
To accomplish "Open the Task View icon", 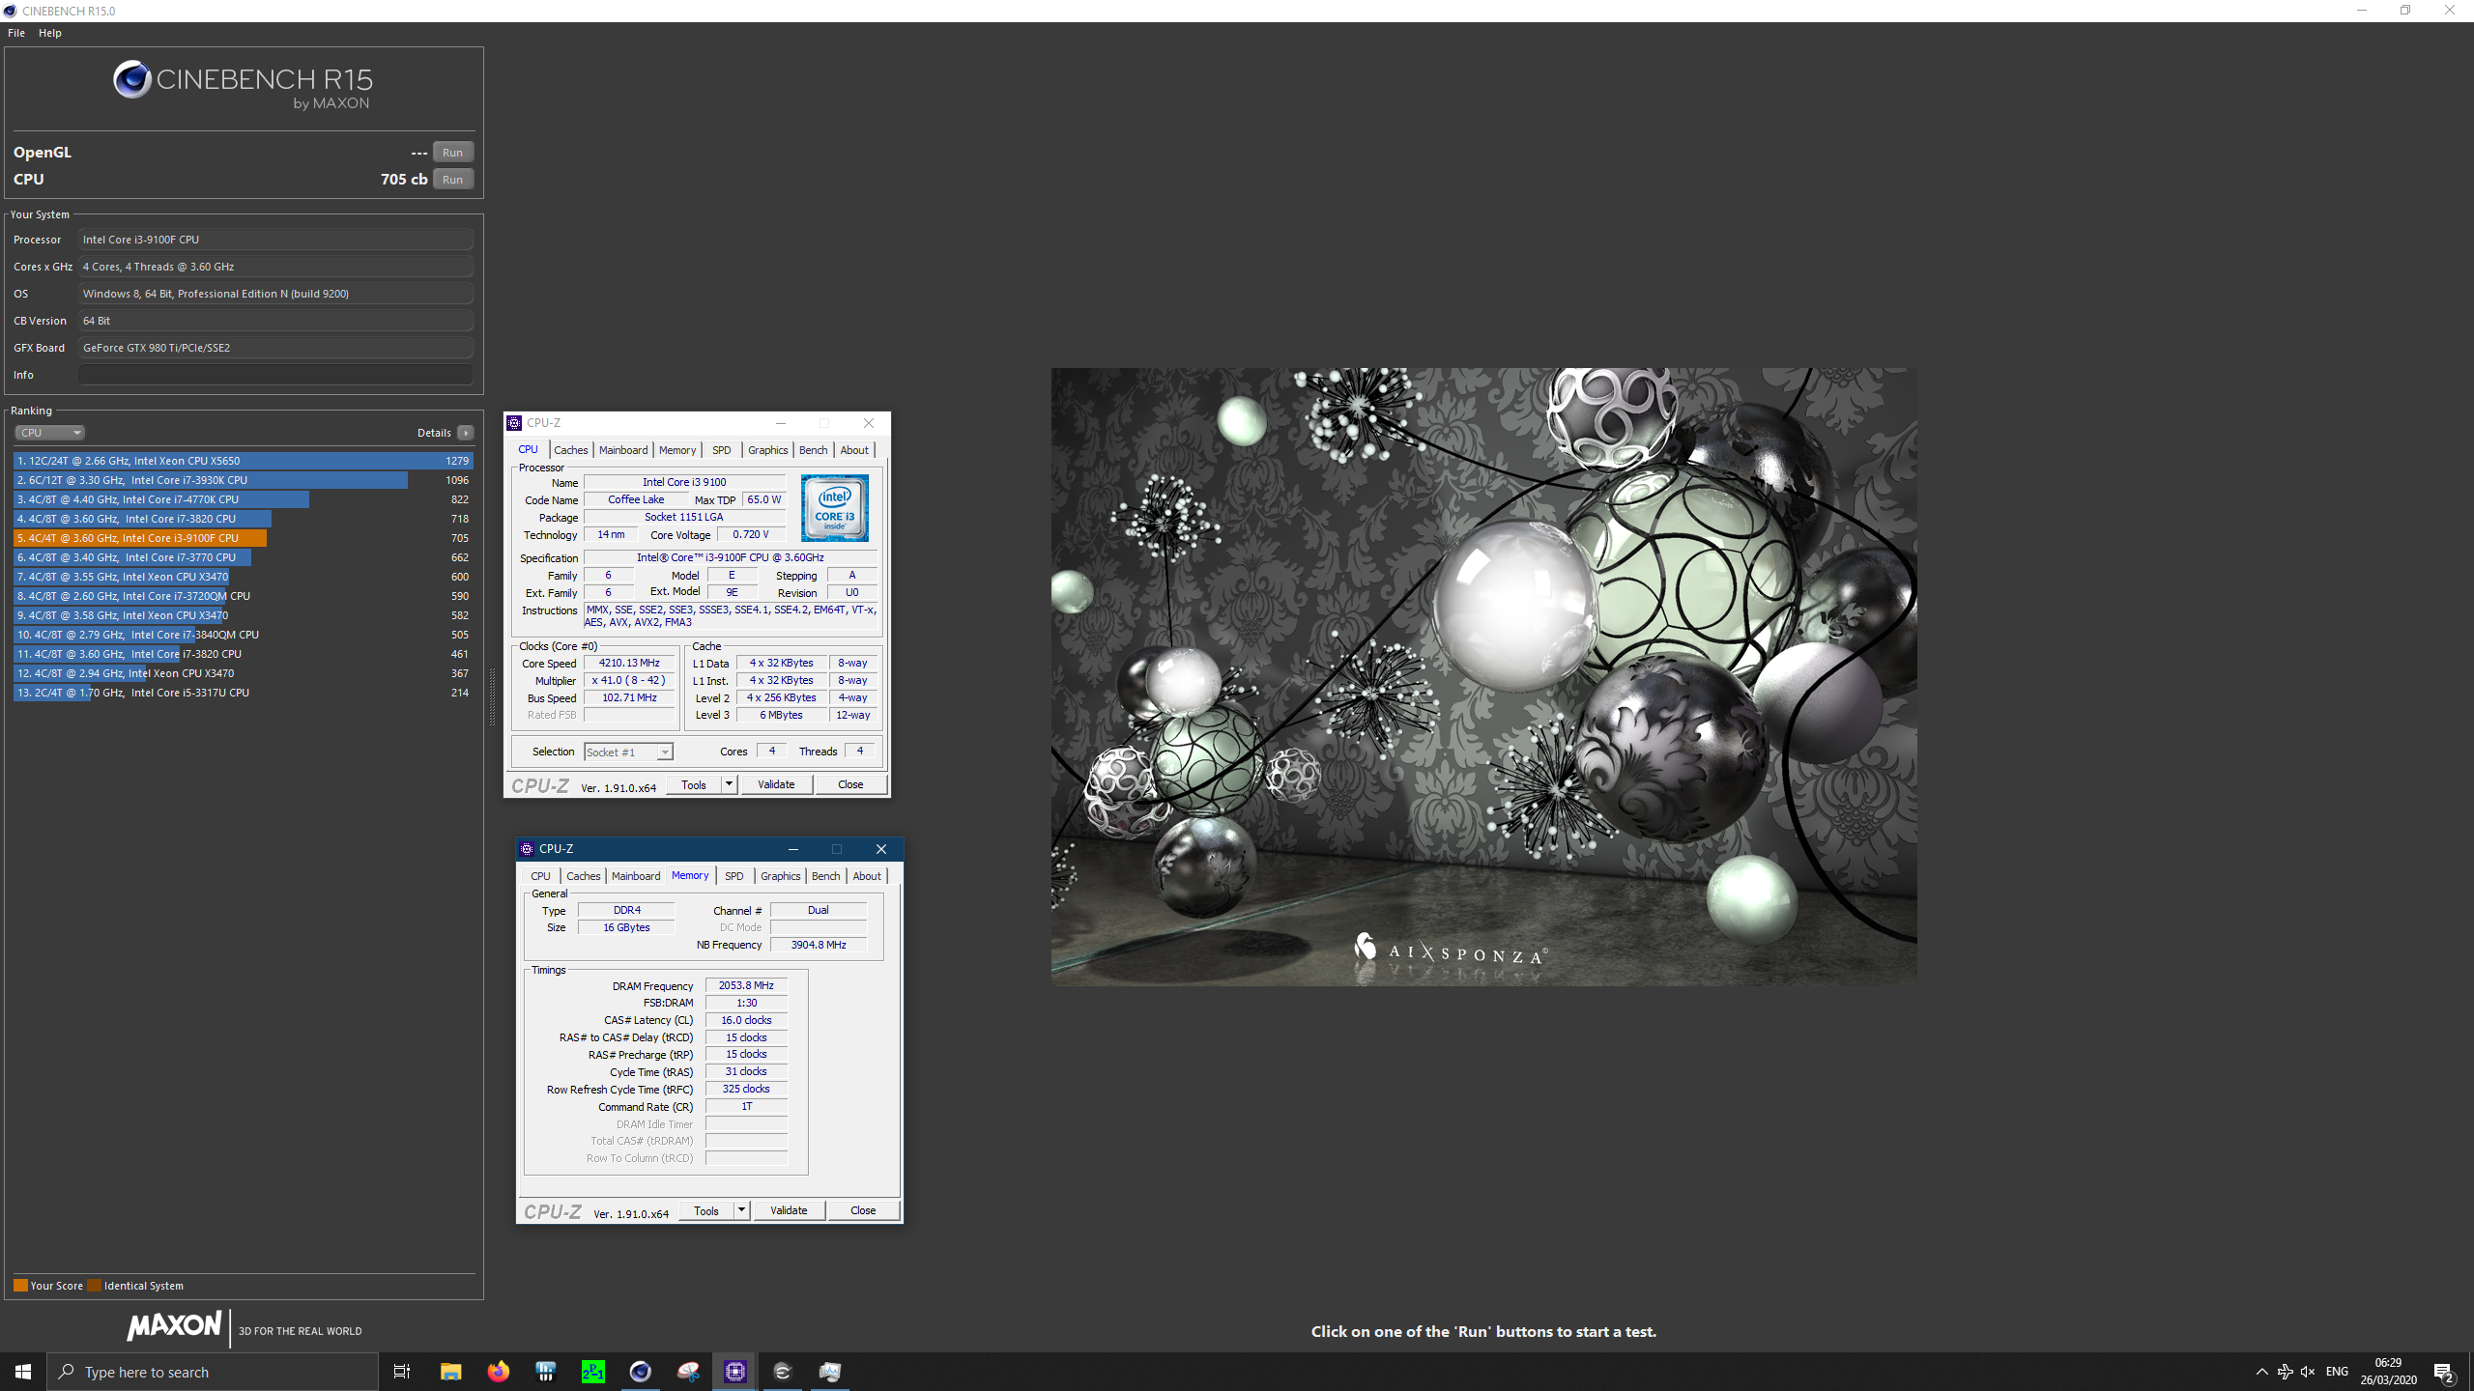I will (x=402, y=1372).
